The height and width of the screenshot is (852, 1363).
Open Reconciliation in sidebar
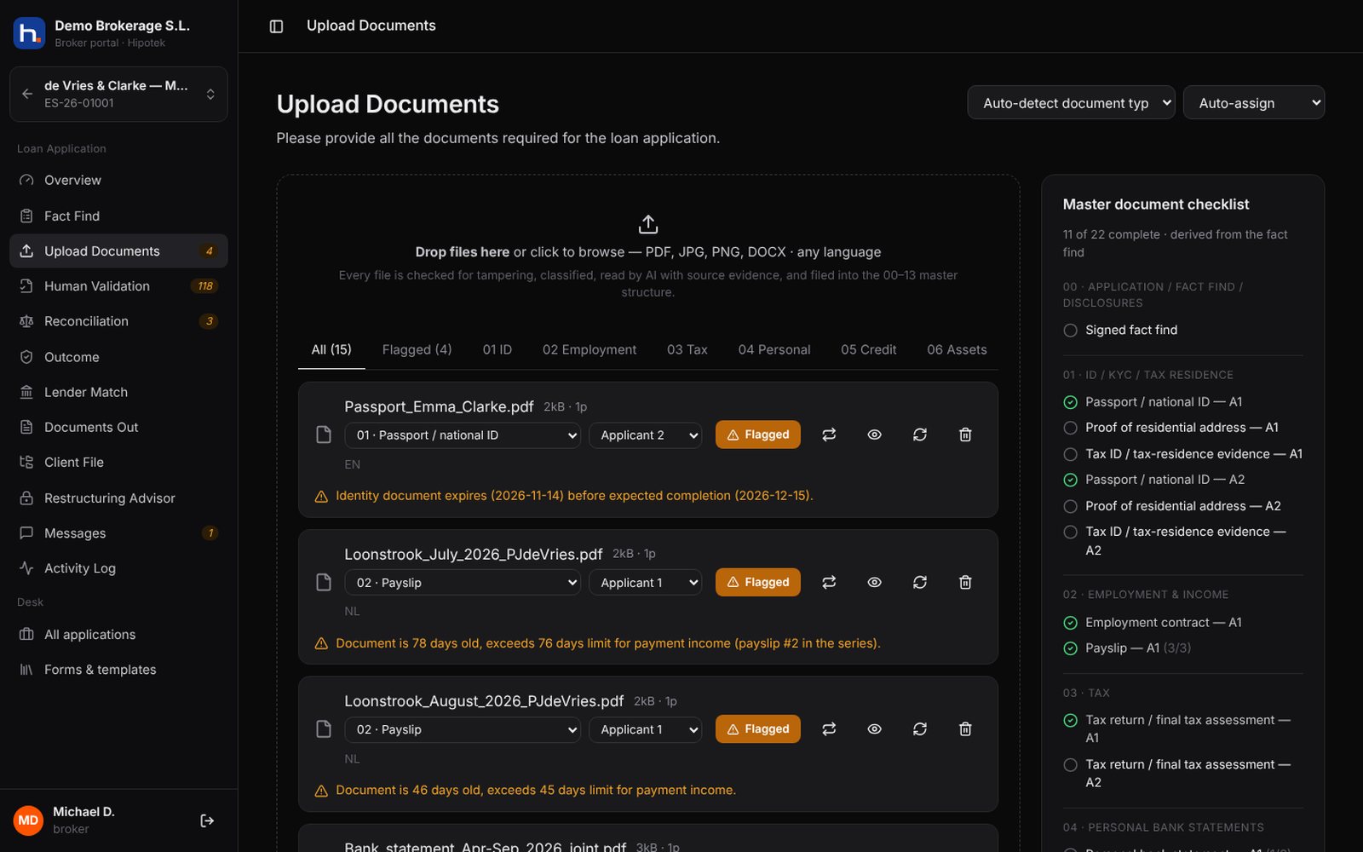(x=118, y=321)
